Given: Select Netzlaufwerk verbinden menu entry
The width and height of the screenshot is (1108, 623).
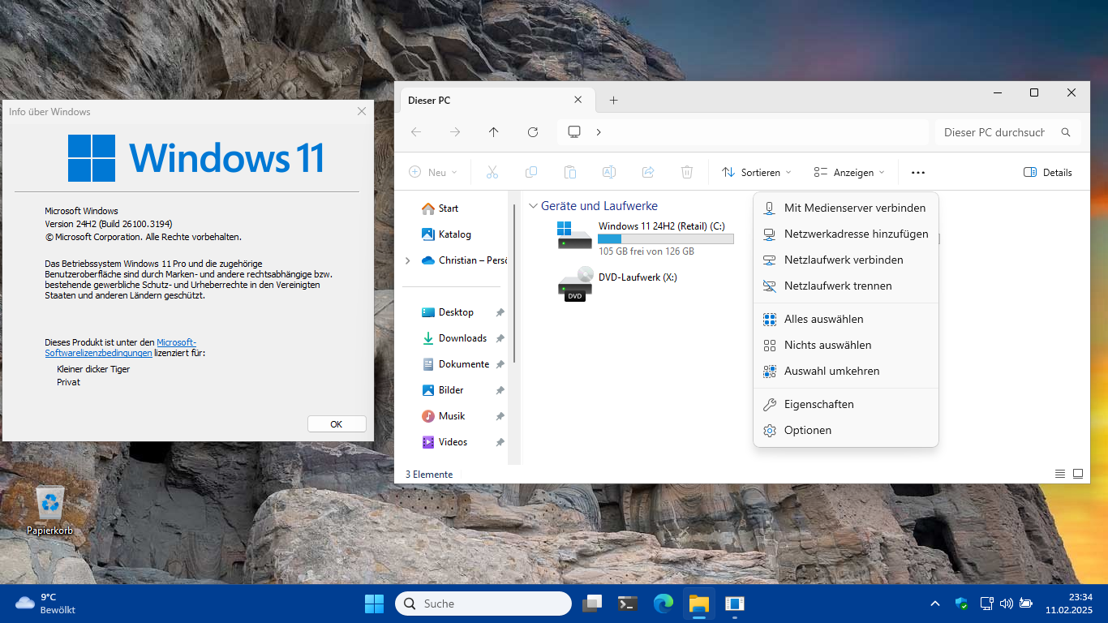Looking at the screenshot, I should pos(844,260).
